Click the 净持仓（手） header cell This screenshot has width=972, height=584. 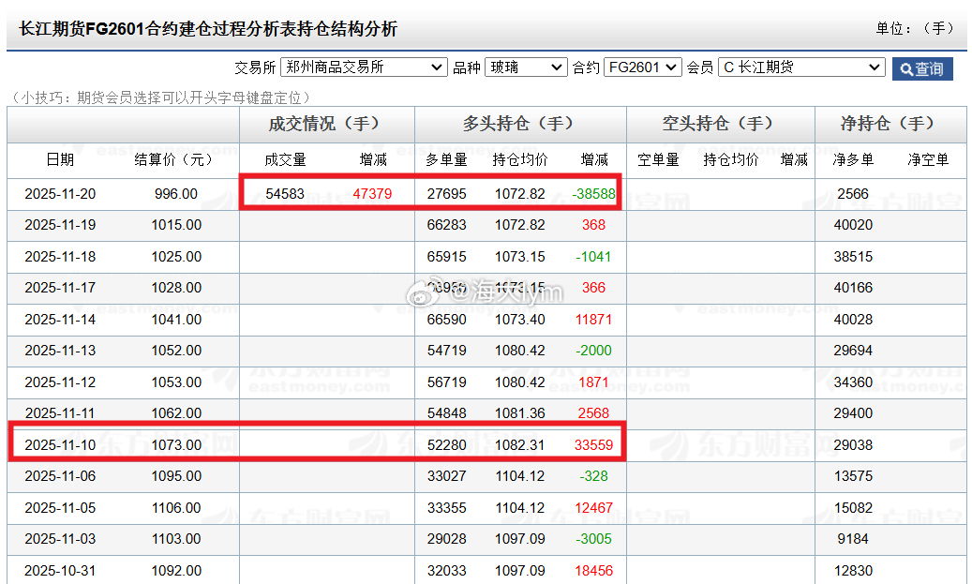click(888, 123)
